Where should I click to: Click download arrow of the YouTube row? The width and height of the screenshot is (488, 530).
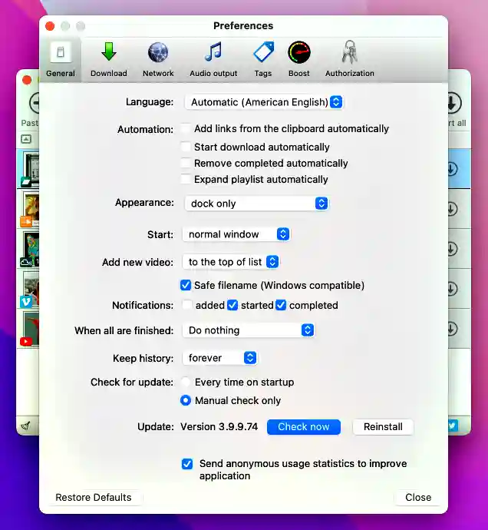[x=453, y=329]
